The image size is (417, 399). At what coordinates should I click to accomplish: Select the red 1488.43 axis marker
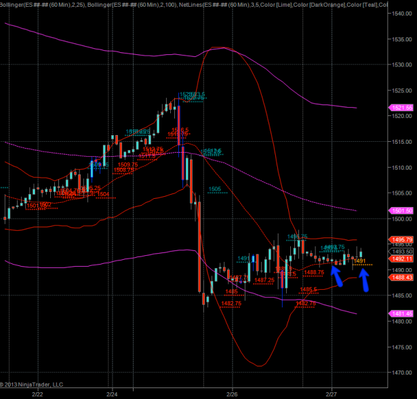click(402, 277)
